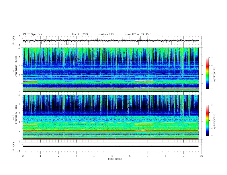Viewport: 227px width, 175px height.
Task: Click the color scale bar beside ch.1 spectrogram
Action: point(208,73)
